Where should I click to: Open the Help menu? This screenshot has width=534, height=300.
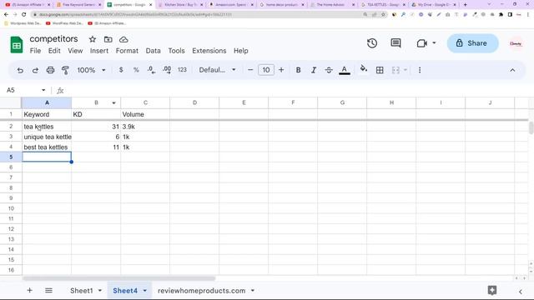tap(241, 51)
